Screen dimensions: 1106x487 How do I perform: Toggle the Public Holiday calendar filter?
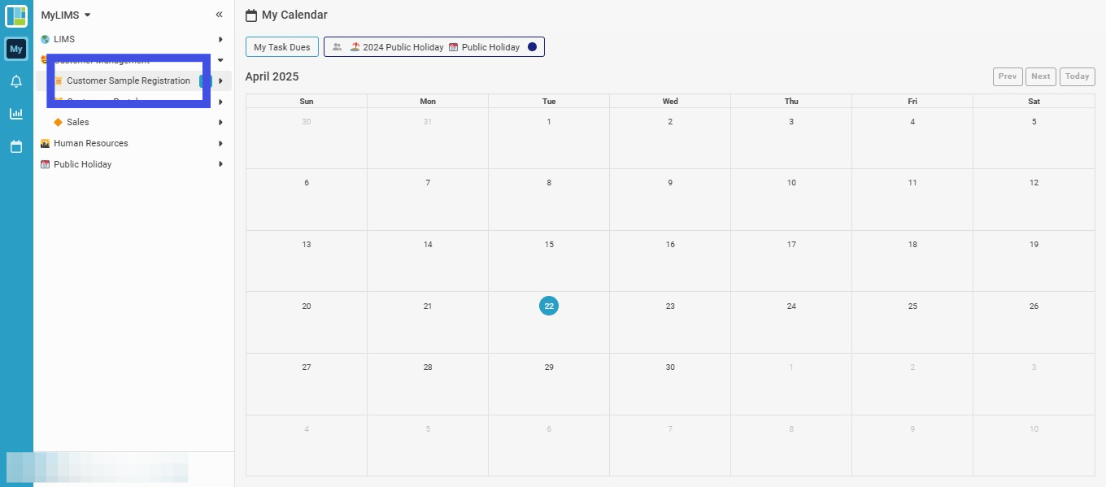[484, 47]
